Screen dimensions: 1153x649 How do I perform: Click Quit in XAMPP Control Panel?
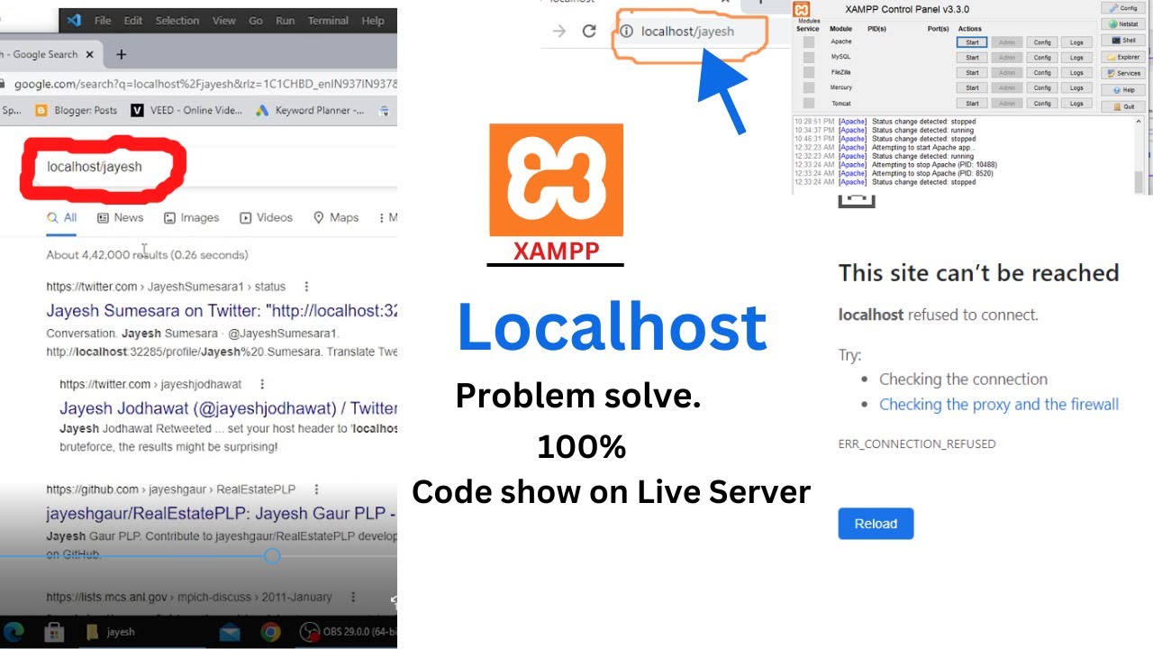pyautogui.click(x=1123, y=106)
